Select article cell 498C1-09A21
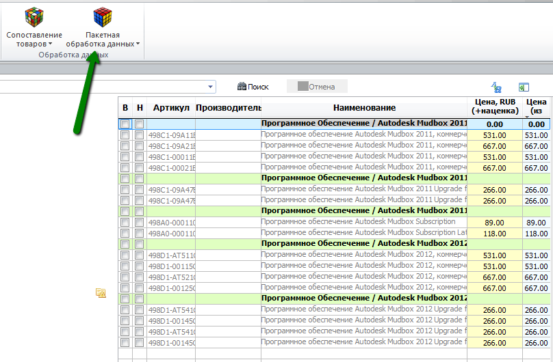The width and height of the screenshot is (553, 362). tap(171, 146)
